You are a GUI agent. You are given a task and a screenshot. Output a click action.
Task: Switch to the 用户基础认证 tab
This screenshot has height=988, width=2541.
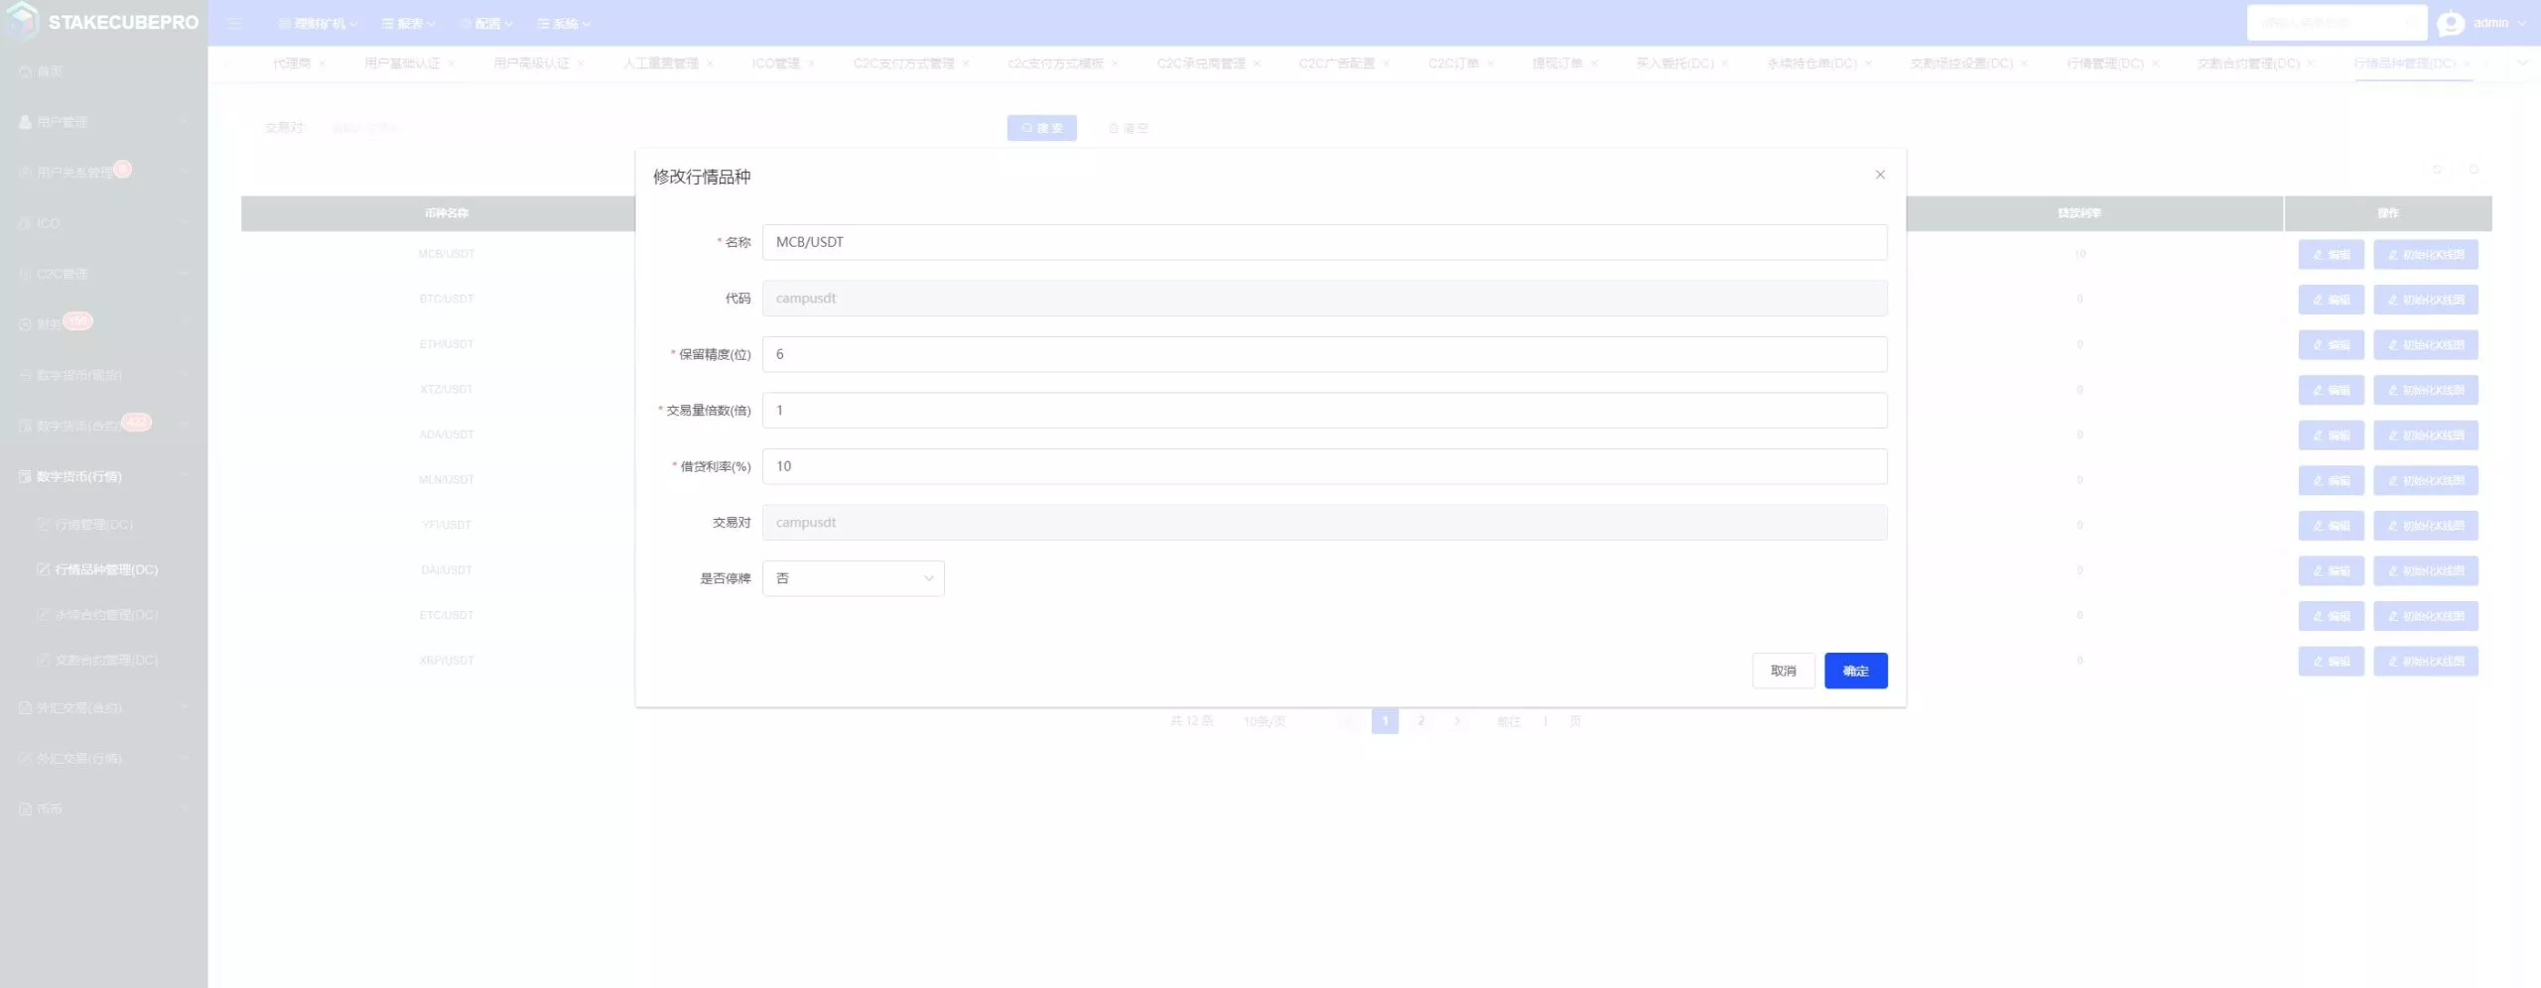[x=401, y=63]
